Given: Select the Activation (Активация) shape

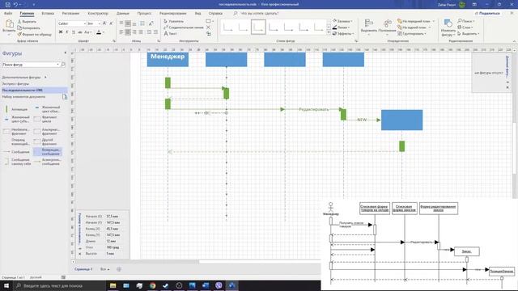Looking at the screenshot, I should click(x=16, y=109).
